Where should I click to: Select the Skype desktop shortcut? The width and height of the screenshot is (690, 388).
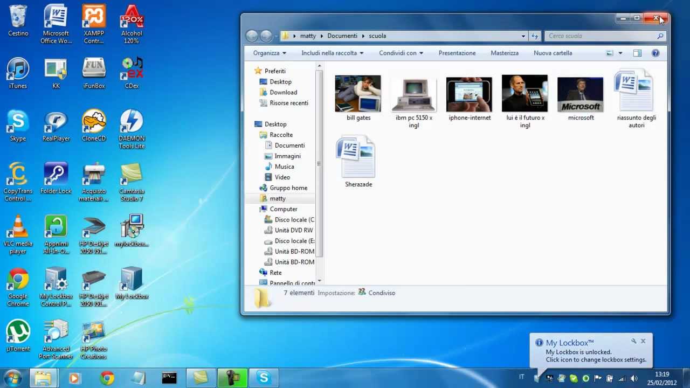pos(18,126)
